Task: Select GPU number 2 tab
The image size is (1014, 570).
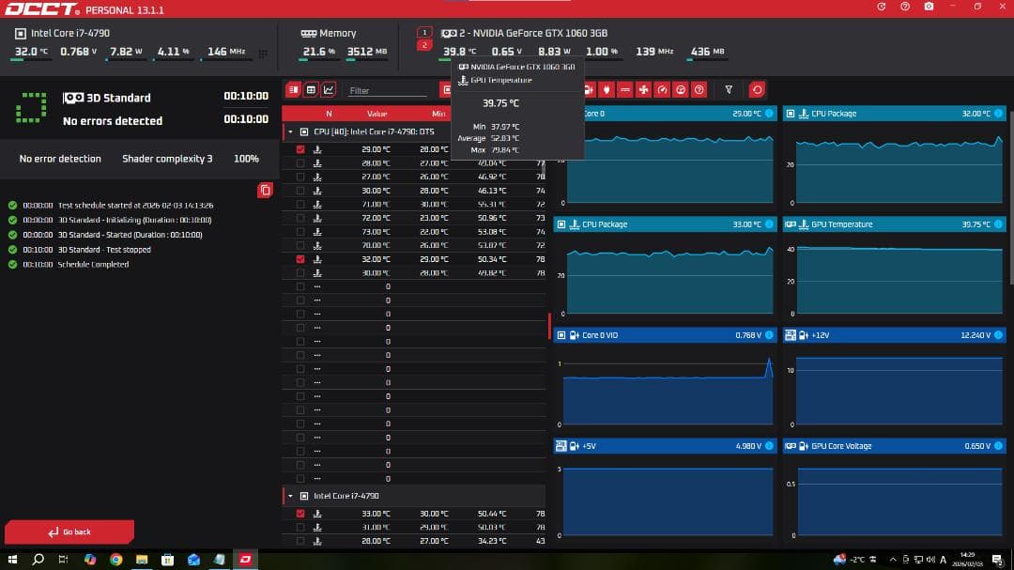Action: pos(424,45)
